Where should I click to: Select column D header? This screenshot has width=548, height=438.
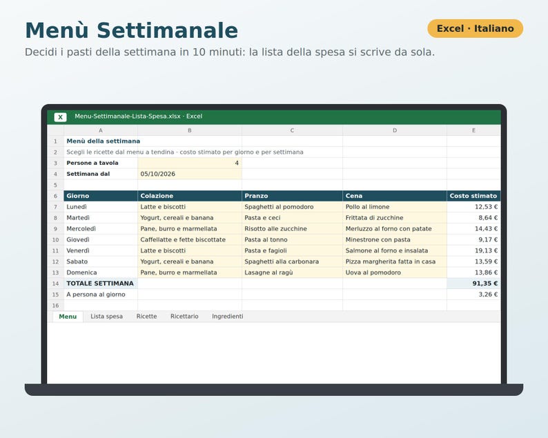point(395,130)
